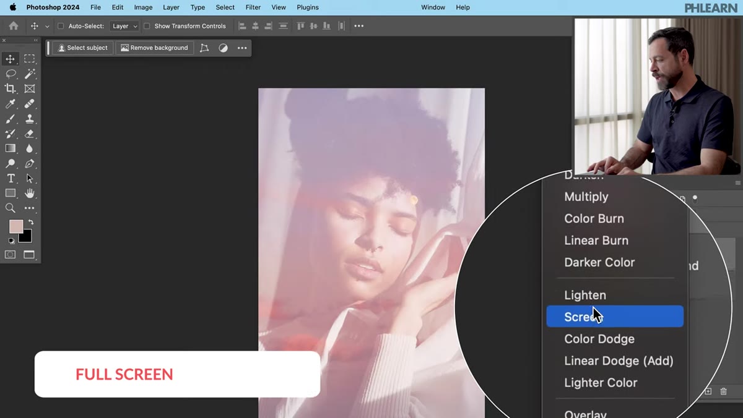The image size is (743, 418).
Task: Click the Home icon in options bar
Action: tap(14, 26)
